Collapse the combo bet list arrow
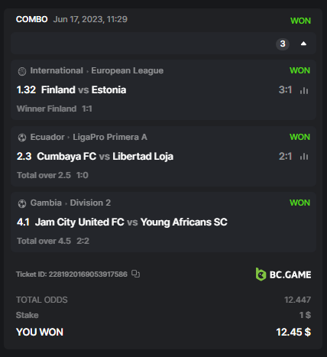The width and height of the screenshot is (327, 357). click(303, 44)
